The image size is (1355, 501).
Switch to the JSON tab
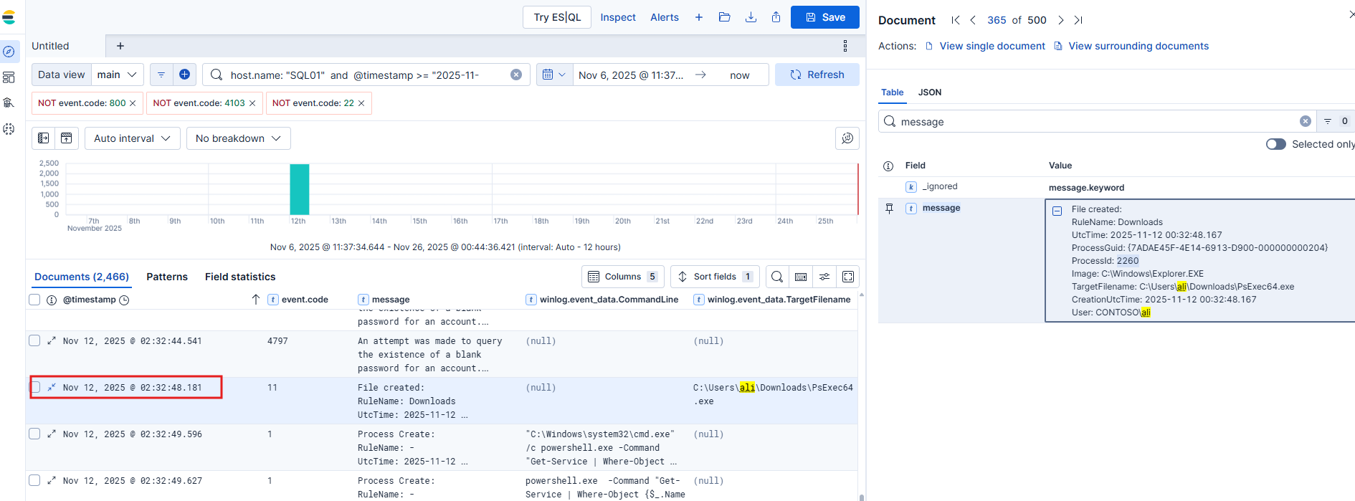coord(930,92)
